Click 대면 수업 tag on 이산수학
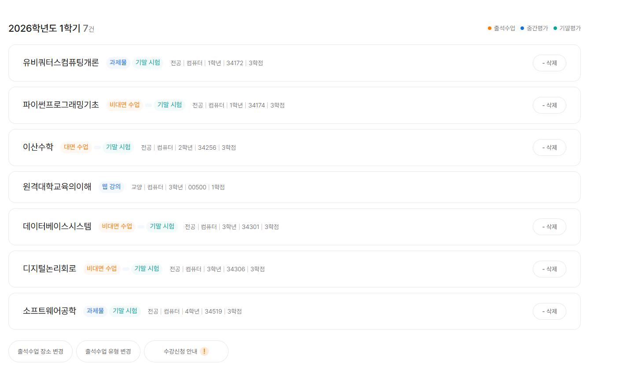 [76, 147]
